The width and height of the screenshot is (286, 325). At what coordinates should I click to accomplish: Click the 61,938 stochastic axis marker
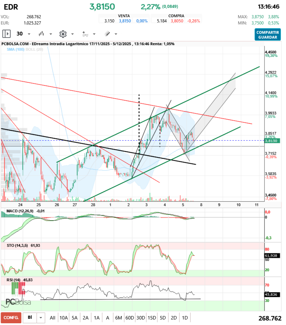[x=272, y=256]
